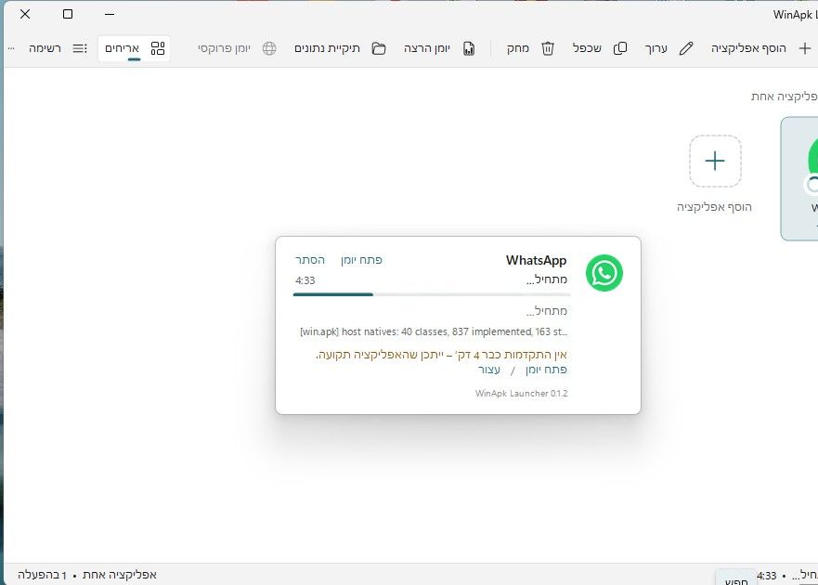
Task: Click the 'WhatsApp' title in the dialog
Action: tap(536, 260)
